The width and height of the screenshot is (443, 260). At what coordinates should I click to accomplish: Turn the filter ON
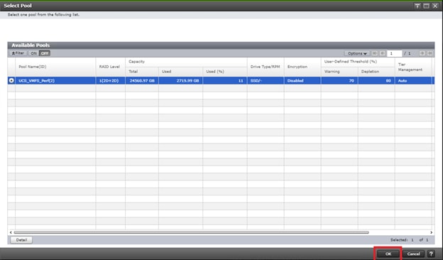click(33, 53)
